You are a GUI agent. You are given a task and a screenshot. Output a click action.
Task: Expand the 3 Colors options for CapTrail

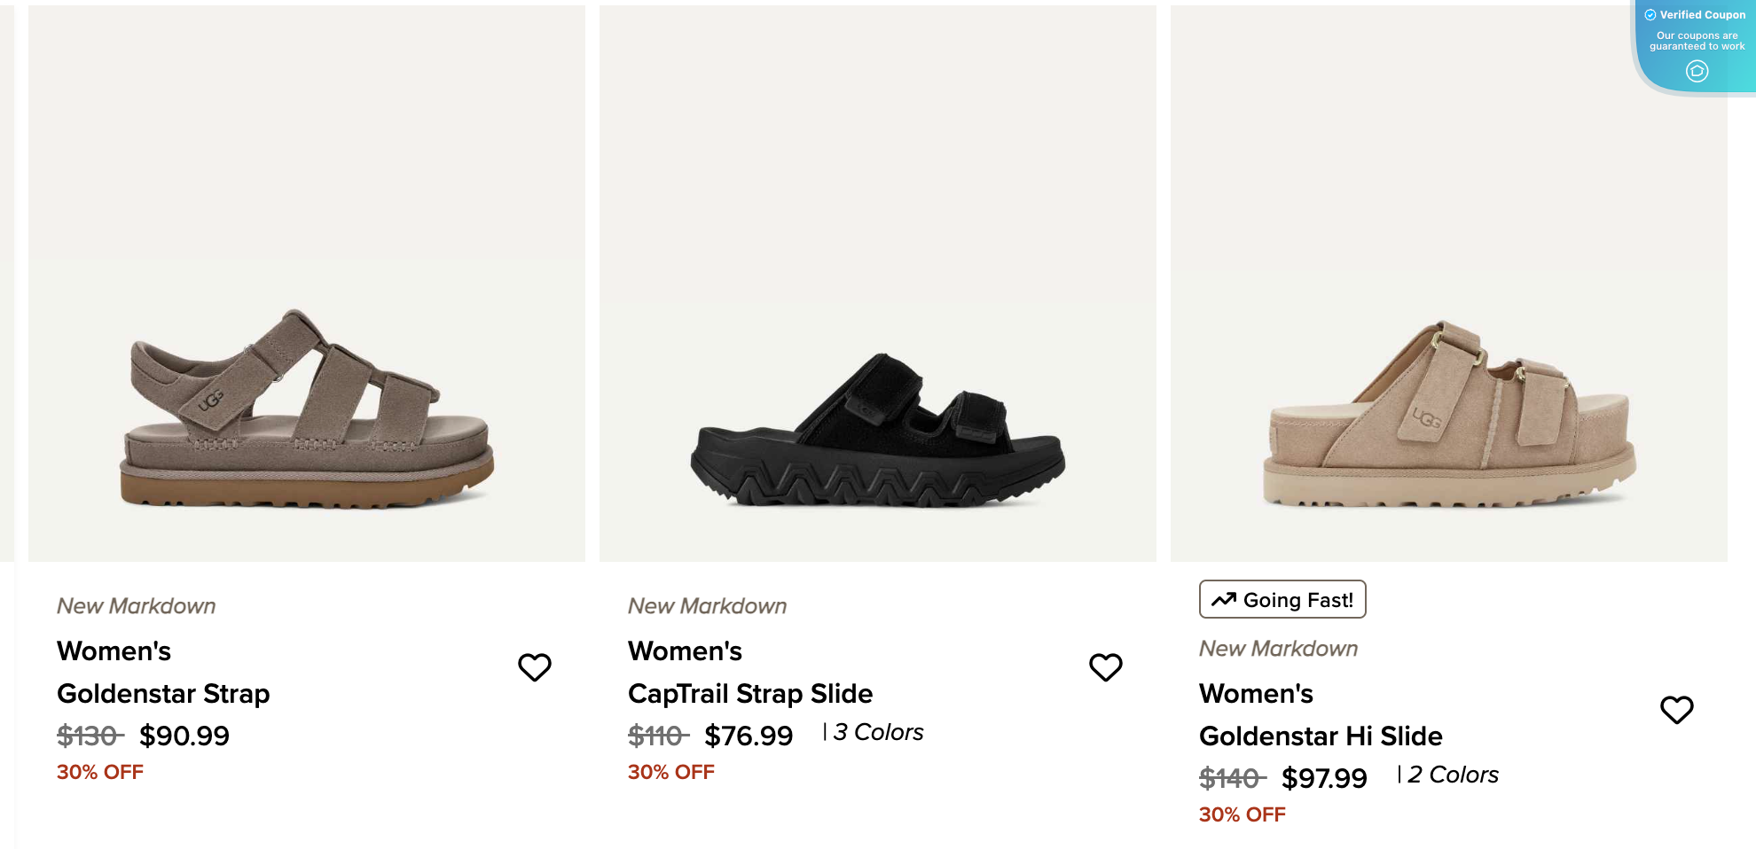(x=877, y=732)
